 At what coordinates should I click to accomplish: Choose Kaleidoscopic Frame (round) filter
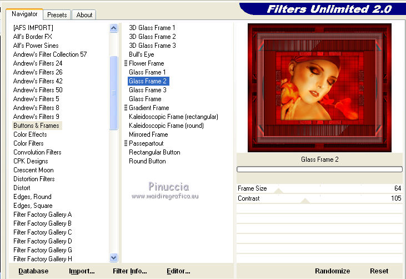166,126
